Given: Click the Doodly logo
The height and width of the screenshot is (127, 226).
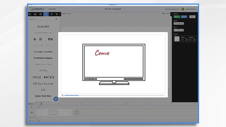Looking at the screenshot, I should click(x=37, y=9).
